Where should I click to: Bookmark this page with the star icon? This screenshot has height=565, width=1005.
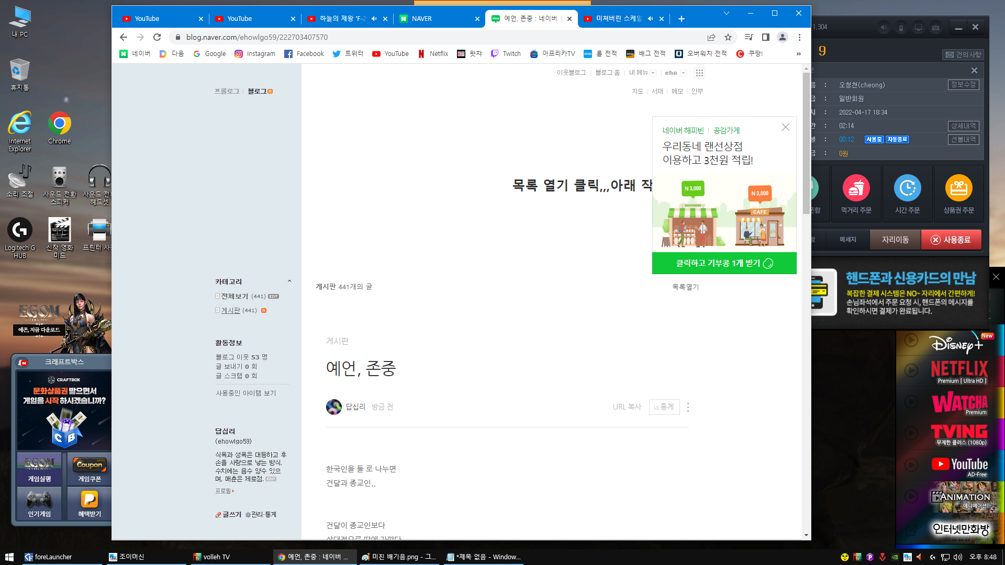(728, 37)
